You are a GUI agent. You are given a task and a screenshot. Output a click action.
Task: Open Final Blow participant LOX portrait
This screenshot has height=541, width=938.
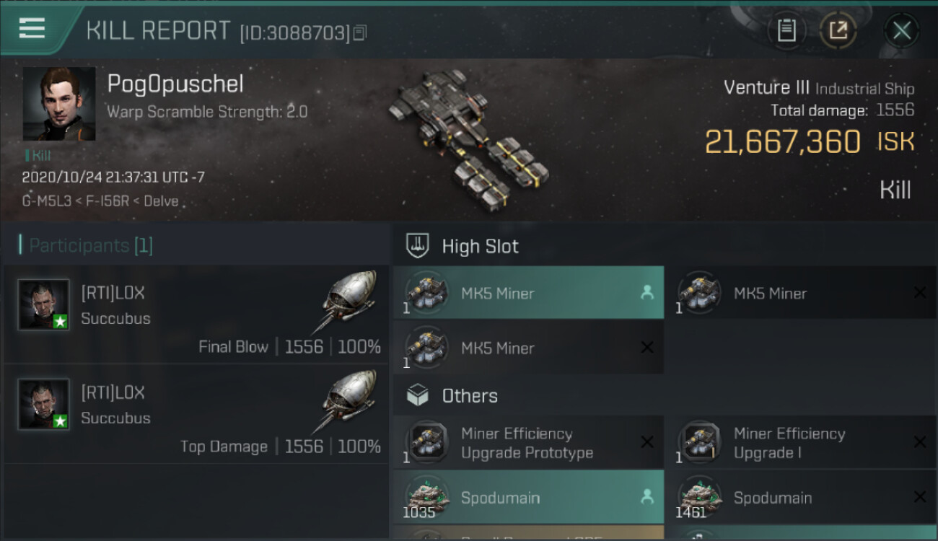pos(44,304)
